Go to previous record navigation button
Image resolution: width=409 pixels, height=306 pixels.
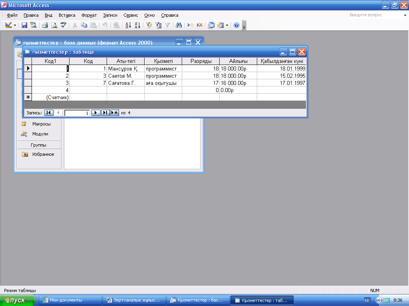point(58,113)
